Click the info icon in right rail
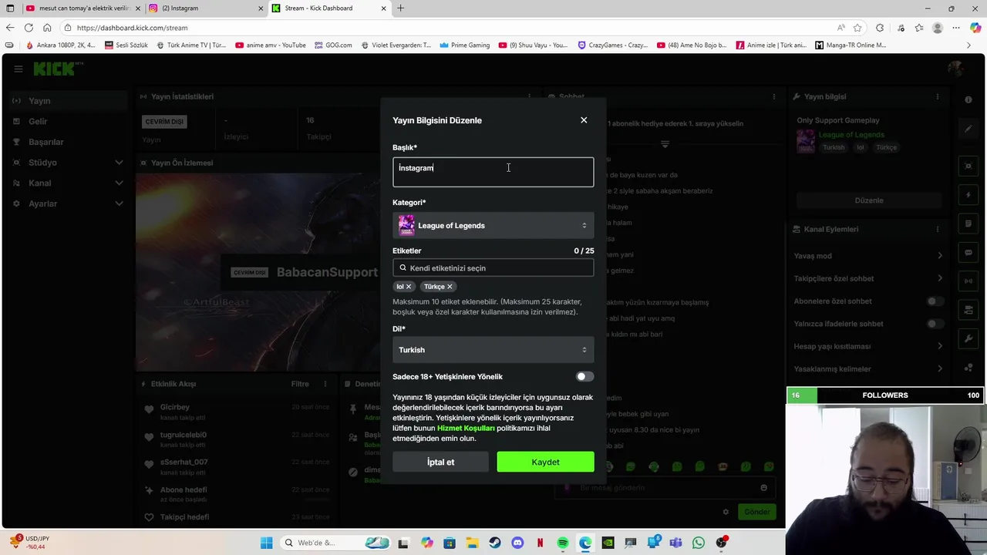The width and height of the screenshot is (987, 555). pyautogui.click(x=968, y=100)
